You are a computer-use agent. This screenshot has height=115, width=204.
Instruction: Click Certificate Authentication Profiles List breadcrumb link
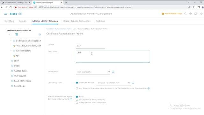coord(61,29)
